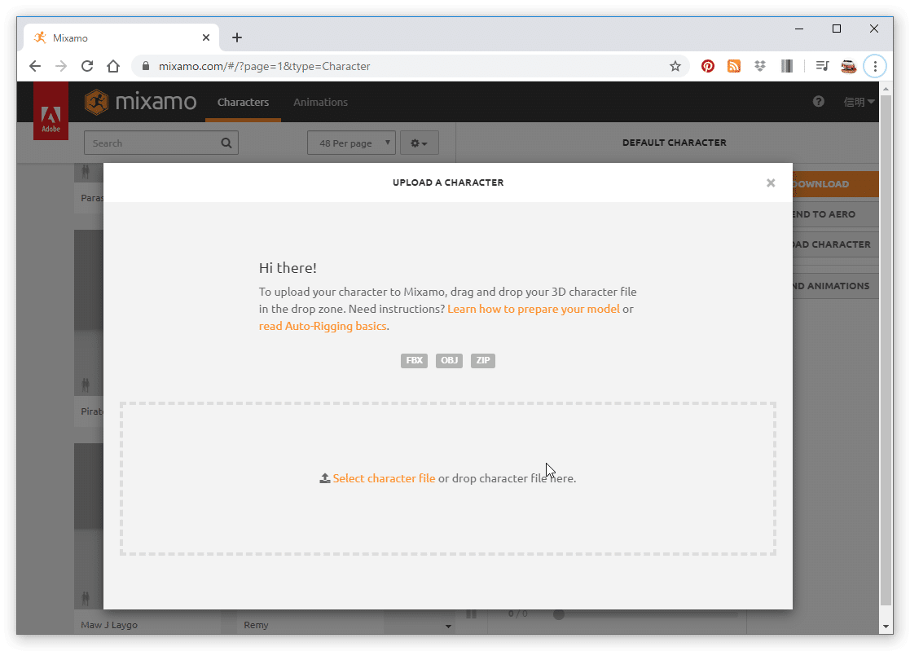Click the address bar URL

point(264,66)
